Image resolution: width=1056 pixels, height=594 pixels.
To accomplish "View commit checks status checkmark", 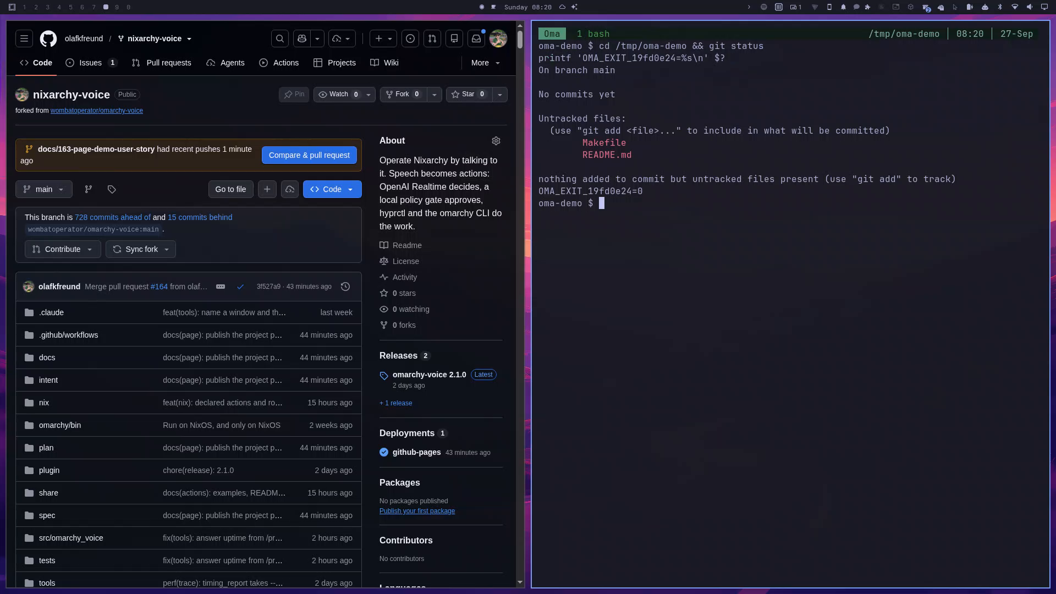I will click(x=240, y=287).
